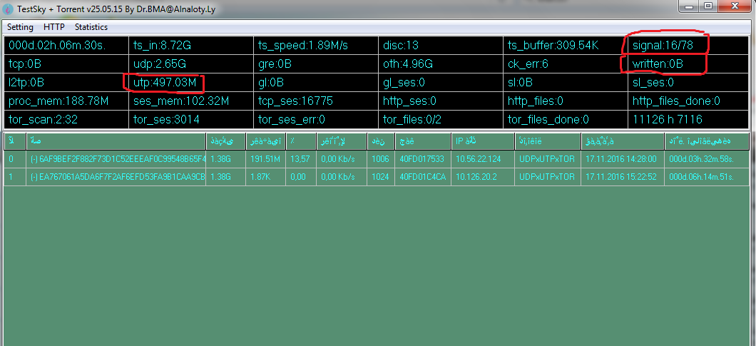Click the utp:497.03M statistic cell
The image size is (756, 346).
point(165,83)
